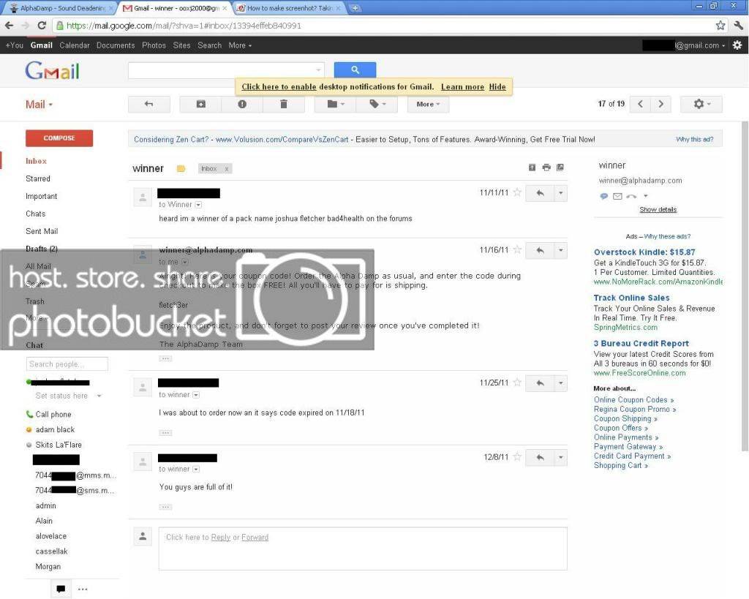Screen dimensions: 749x599
Task: Go back to inbox with arrow button
Action: pyautogui.click(x=149, y=104)
